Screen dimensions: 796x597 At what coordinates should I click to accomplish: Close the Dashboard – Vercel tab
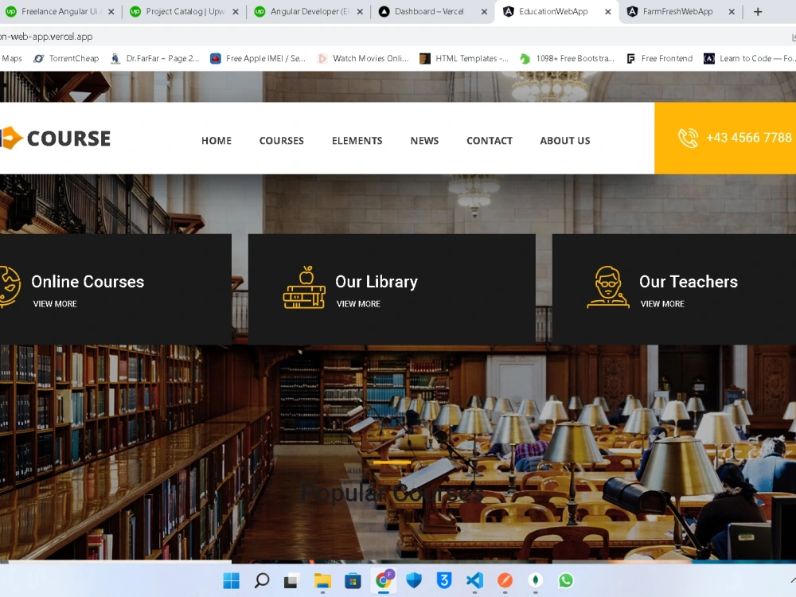pos(484,12)
